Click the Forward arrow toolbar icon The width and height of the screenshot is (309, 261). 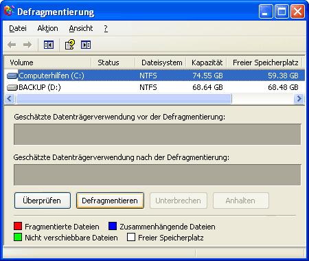(27, 45)
